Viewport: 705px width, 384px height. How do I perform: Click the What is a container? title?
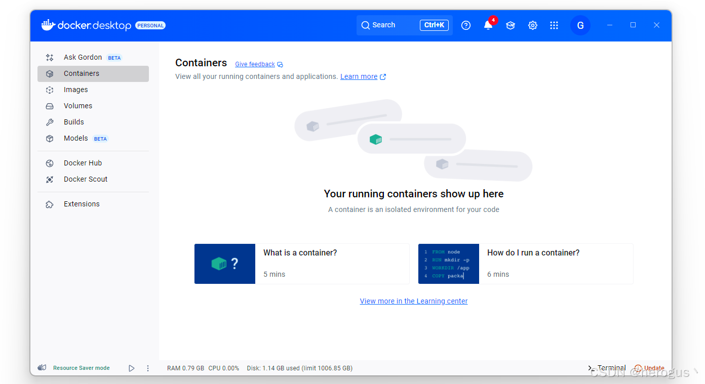pyautogui.click(x=300, y=252)
